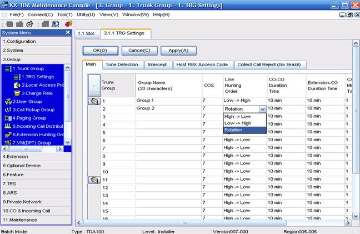The width and height of the screenshot is (360, 234).
Task: Click CO-CO Duration Time cell of group 3
Action: tap(286, 116)
